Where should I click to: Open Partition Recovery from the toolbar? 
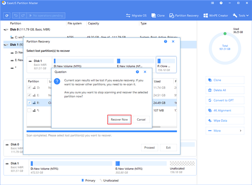pyautogui.click(x=184, y=16)
